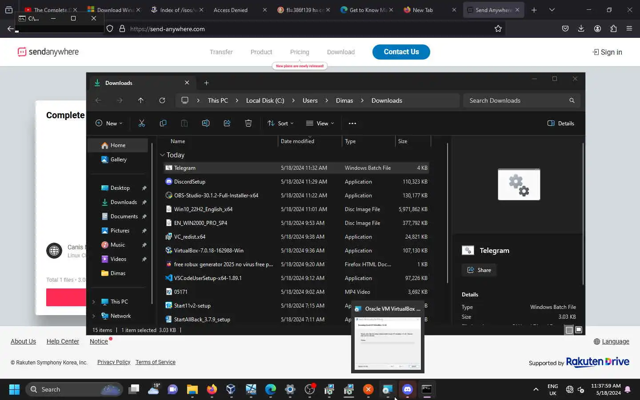Screen dimensions: 640x400
Task: Click the Oracle VM VirtualBox preview thumbnail
Action: click(388, 343)
